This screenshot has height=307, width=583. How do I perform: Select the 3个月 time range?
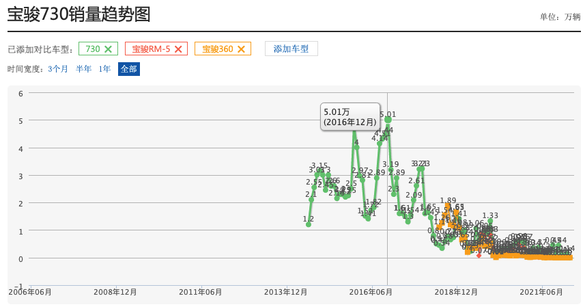point(58,69)
